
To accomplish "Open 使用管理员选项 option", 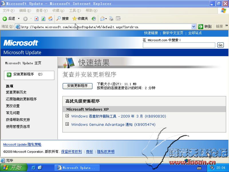I will [18, 127].
